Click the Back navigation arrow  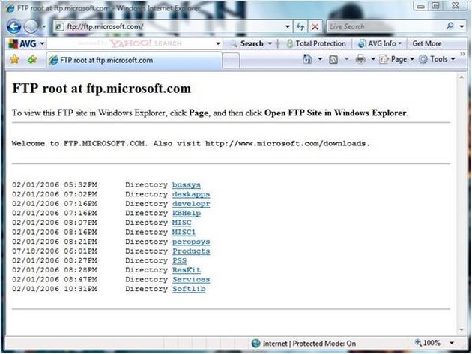(13, 26)
